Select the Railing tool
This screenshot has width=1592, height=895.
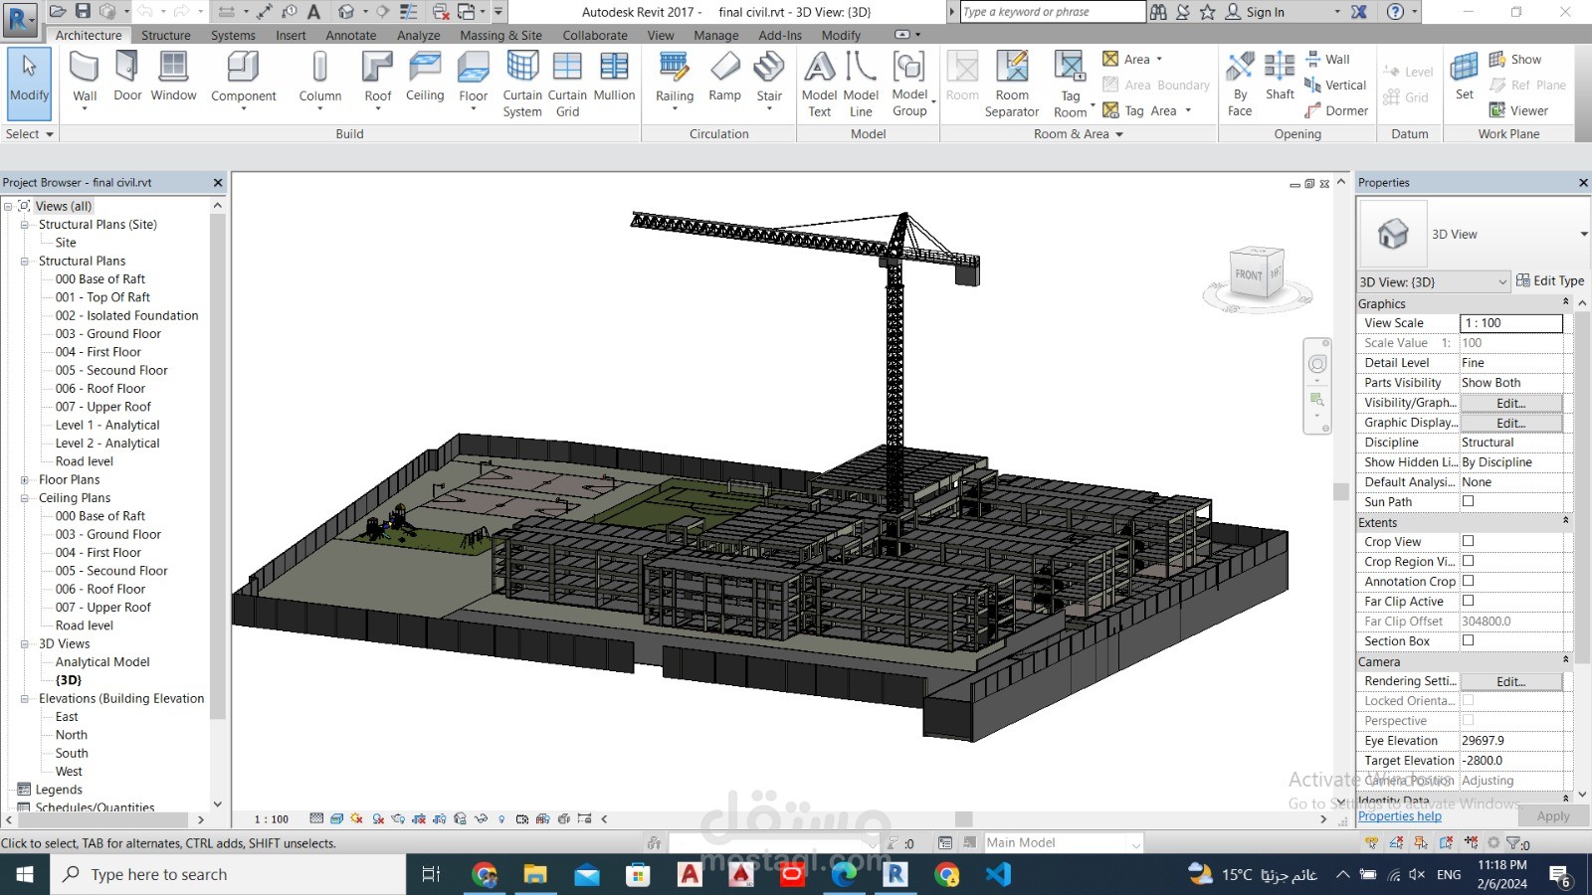click(675, 80)
